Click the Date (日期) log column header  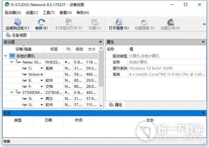coord(48,120)
